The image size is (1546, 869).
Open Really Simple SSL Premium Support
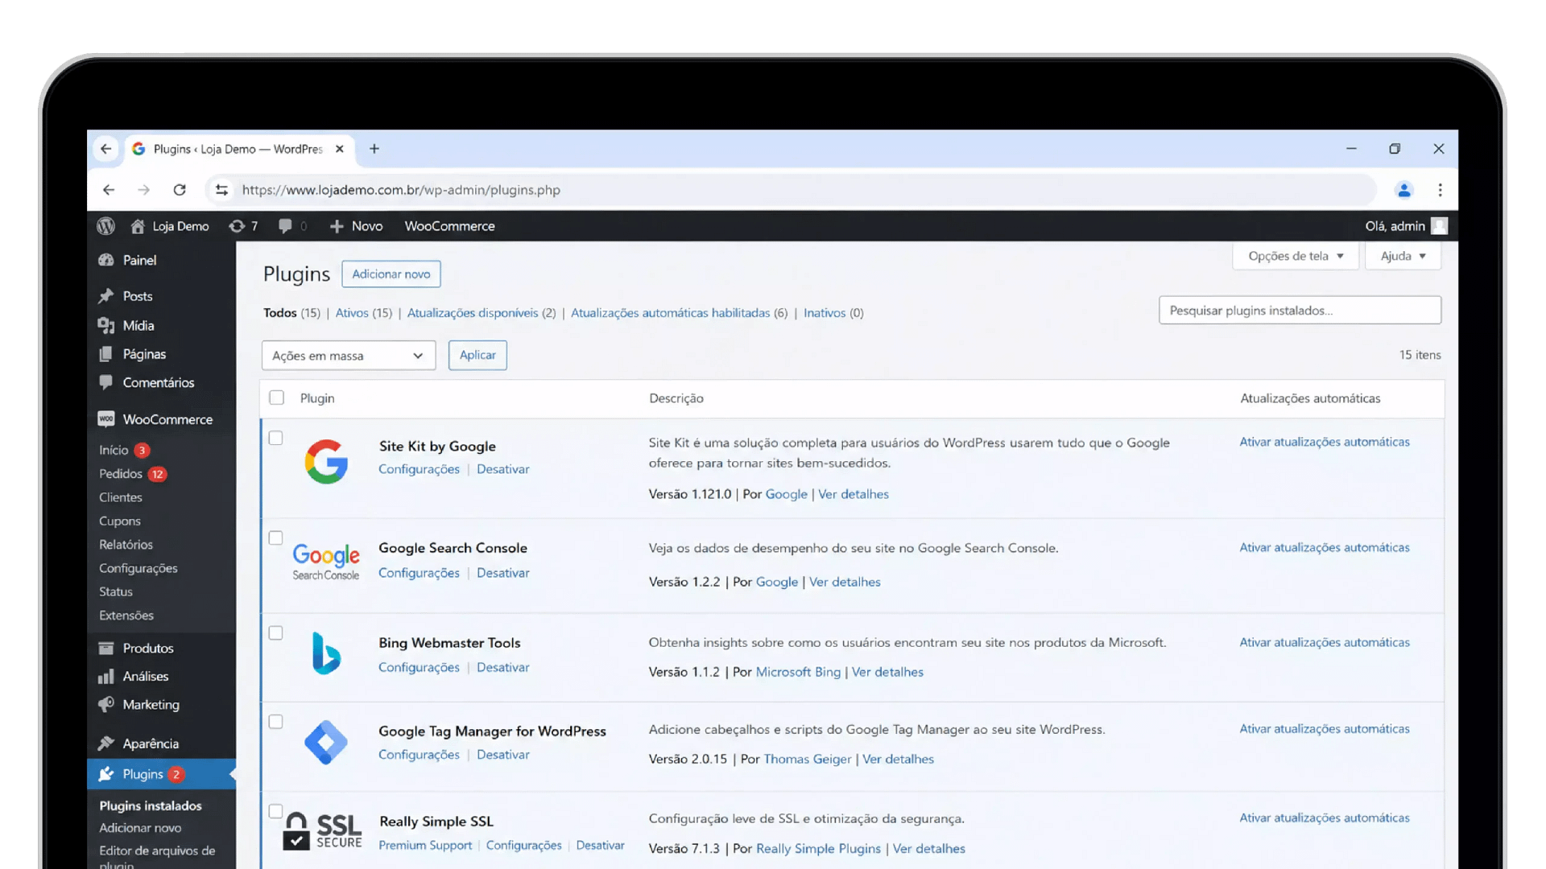point(425,845)
